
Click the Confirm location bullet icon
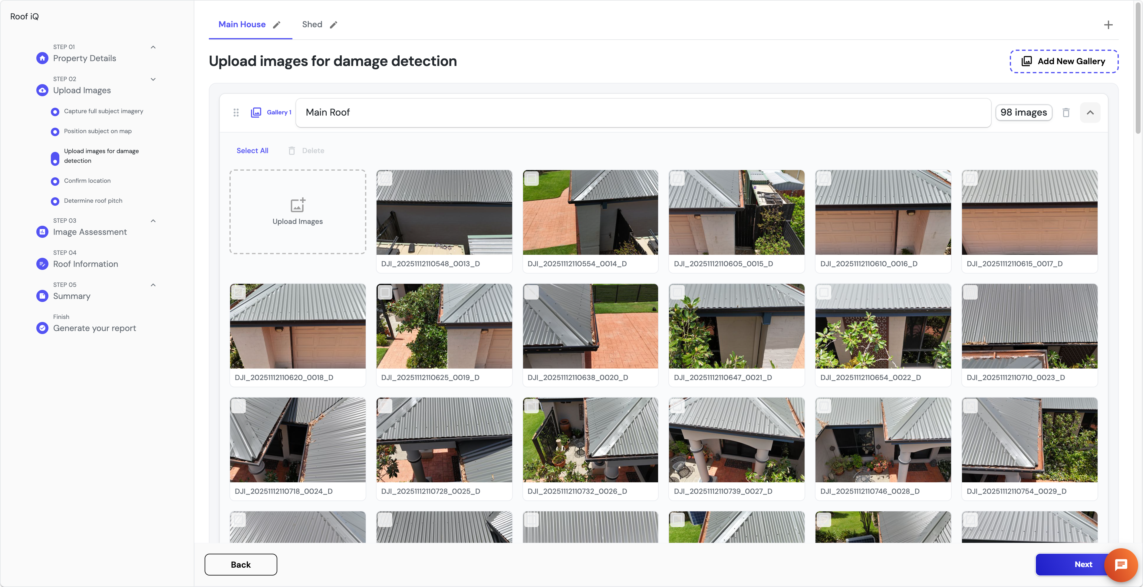coord(55,182)
